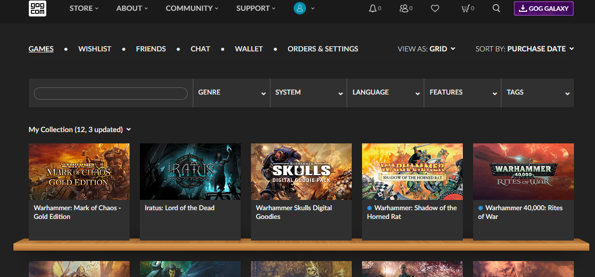Click the GOG.com logo

tap(38, 8)
